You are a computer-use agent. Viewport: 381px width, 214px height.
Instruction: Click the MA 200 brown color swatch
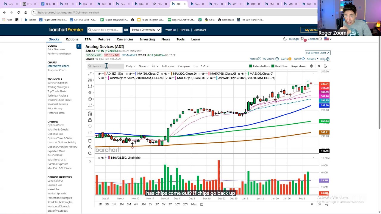(x=171, y=74)
